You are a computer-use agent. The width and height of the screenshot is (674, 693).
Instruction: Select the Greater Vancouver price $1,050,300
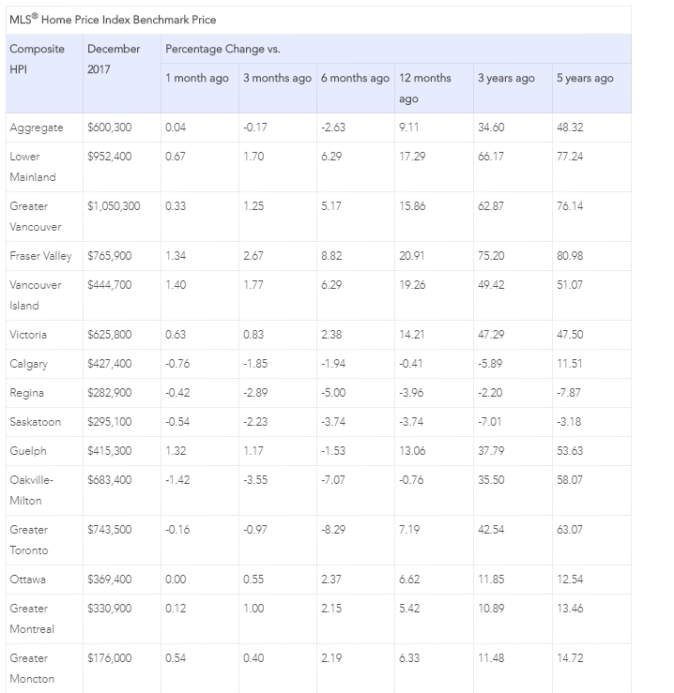pos(114,206)
